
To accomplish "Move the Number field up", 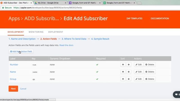I will [123, 65].
